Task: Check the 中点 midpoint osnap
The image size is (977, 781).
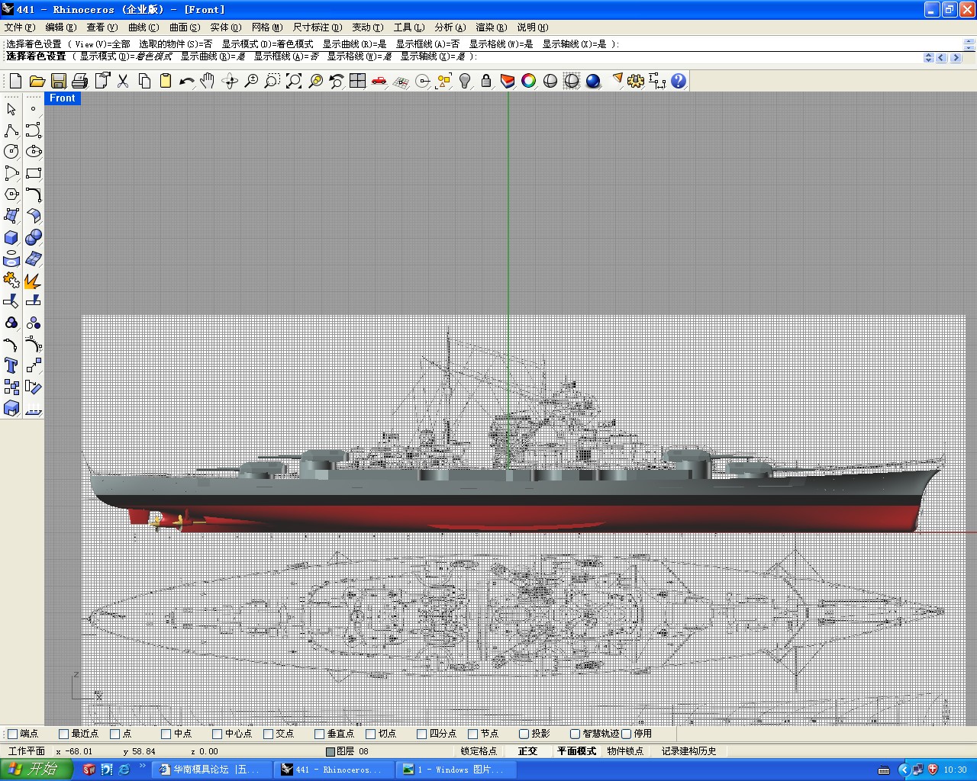Action: click(166, 734)
